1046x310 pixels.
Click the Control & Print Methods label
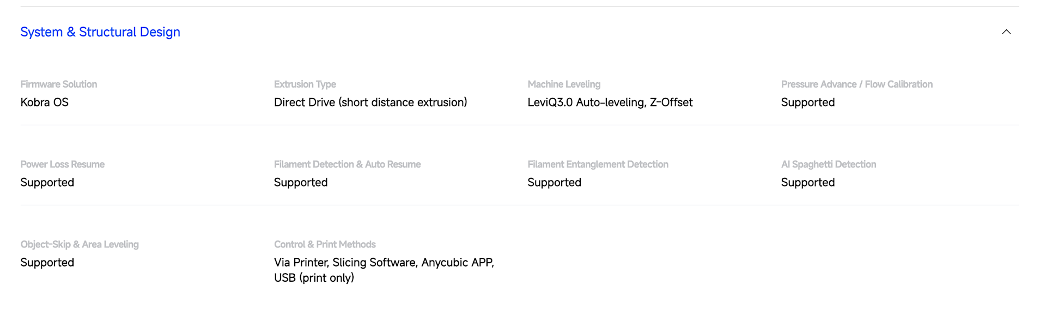point(325,244)
